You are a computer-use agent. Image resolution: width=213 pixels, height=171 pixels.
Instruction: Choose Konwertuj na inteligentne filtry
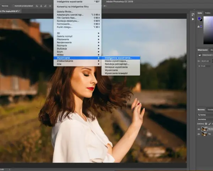coord(77,6)
